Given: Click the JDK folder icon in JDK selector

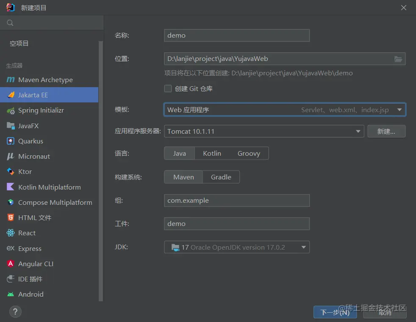Looking at the screenshot, I should (175, 247).
